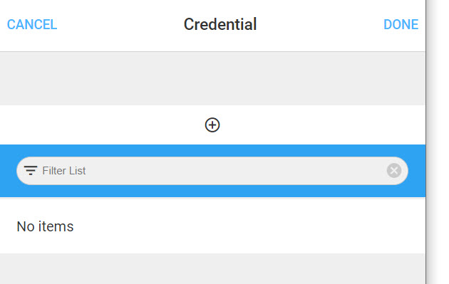The height and width of the screenshot is (284, 449).
Task: Click the No items label
Action: (45, 226)
